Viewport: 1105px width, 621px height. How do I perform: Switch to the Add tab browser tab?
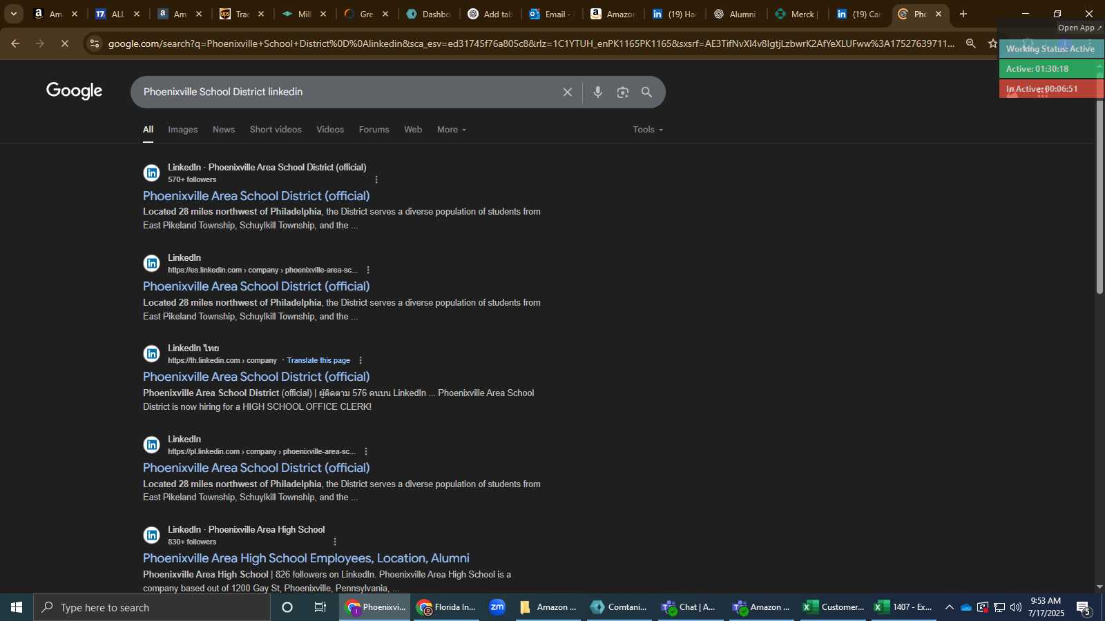(490, 14)
